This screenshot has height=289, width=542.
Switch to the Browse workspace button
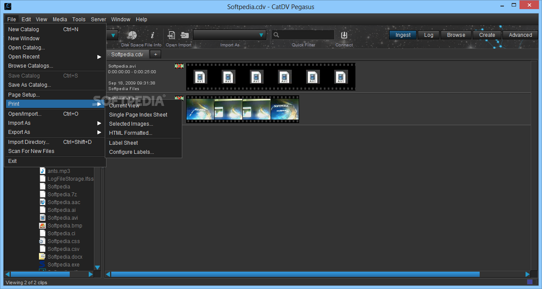click(456, 35)
